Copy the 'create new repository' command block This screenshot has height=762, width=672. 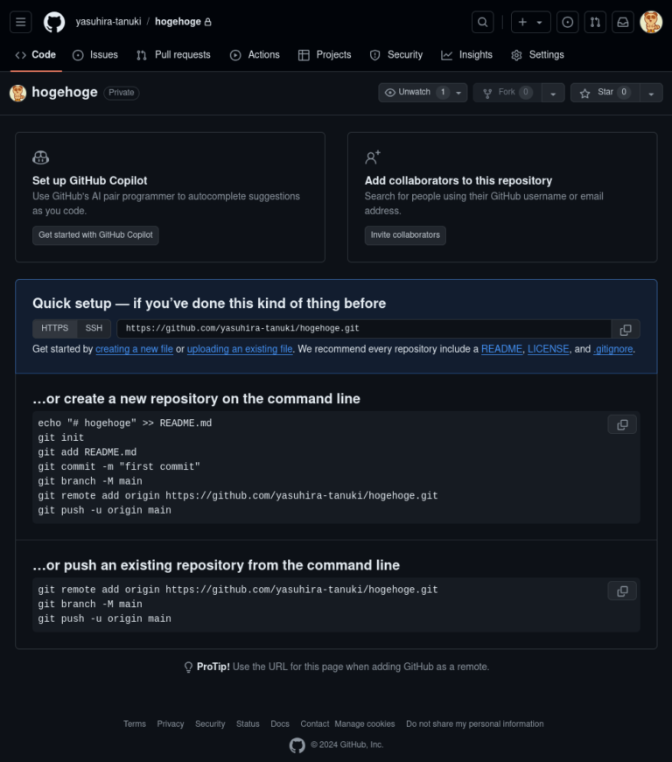pyautogui.click(x=622, y=424)
